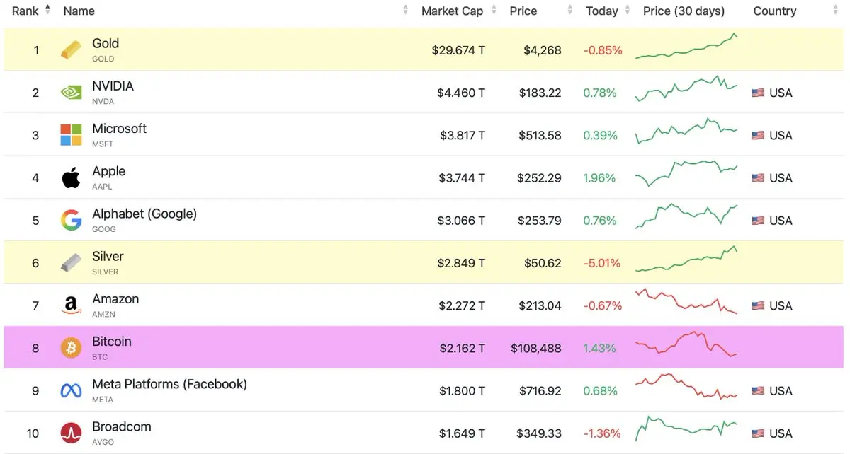The image size is (850, 454).
Task: Click the Bitcoin logo icon
Action: [71, 348]
